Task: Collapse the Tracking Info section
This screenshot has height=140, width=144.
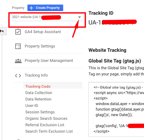Action: pyautogui.click(x=47, y=75)
